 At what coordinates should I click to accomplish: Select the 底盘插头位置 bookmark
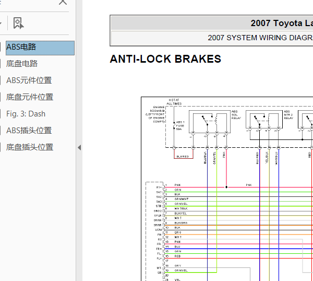pos(30,147)
